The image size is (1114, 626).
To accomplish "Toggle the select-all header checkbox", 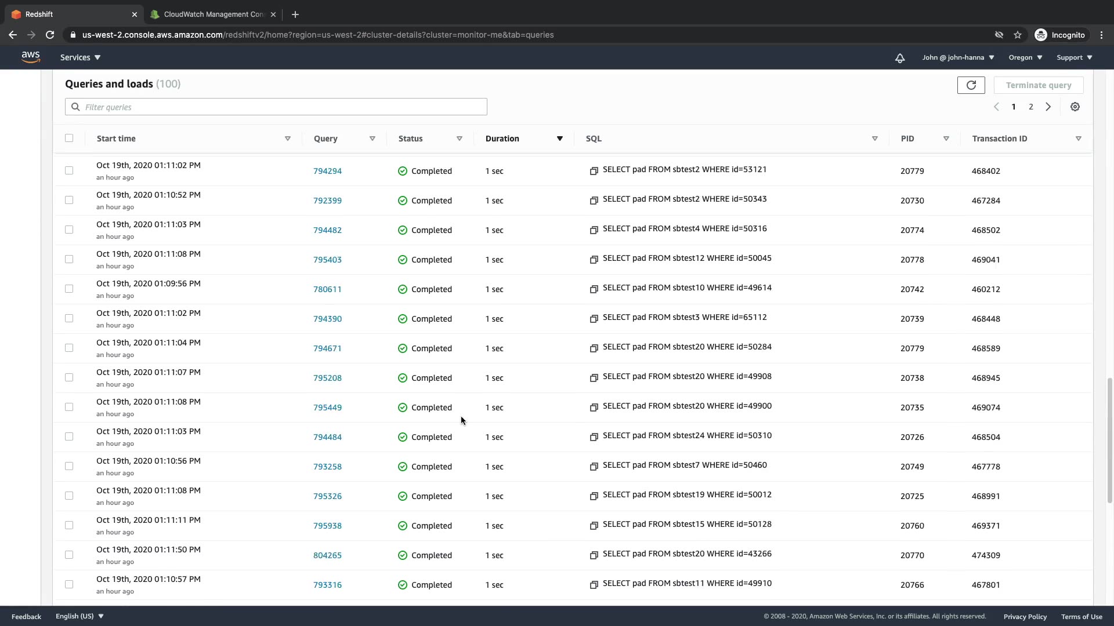I will 69,138.
